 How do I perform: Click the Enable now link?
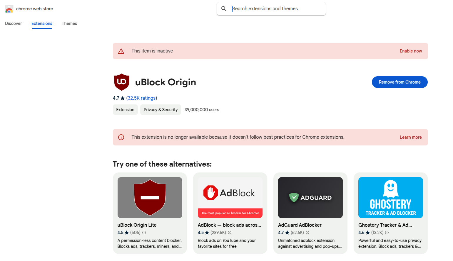point(411,51)
